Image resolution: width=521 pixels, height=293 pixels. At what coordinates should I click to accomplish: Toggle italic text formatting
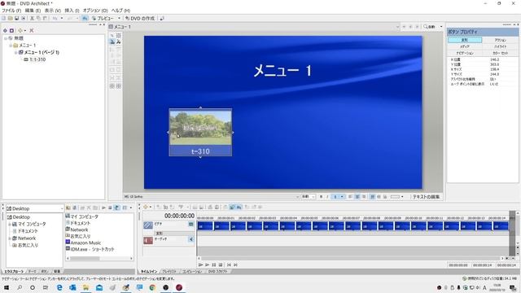(x=327, y=197)
